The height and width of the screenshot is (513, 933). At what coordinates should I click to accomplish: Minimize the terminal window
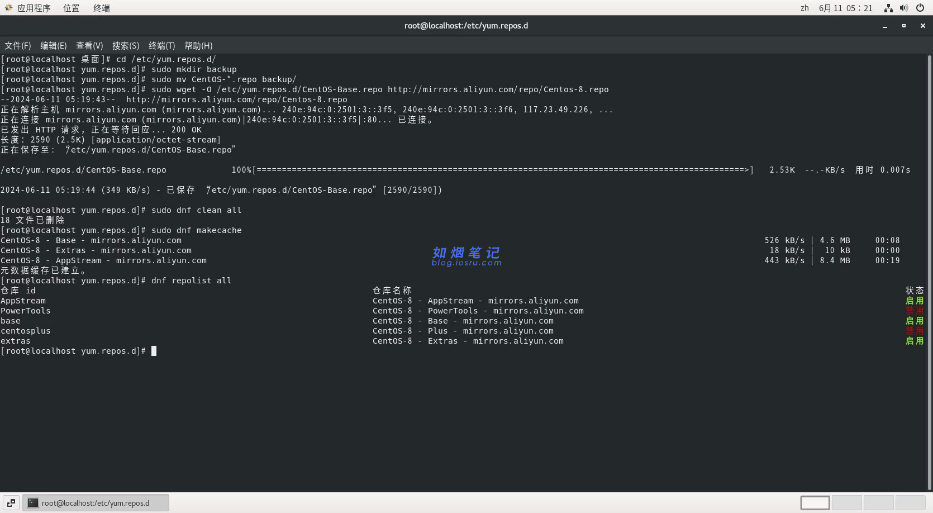(x=885, y=26)
